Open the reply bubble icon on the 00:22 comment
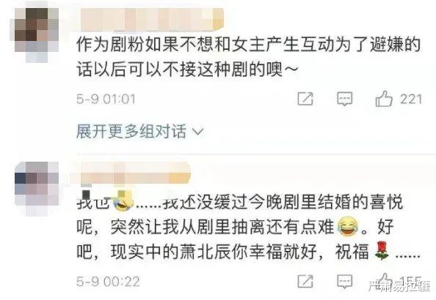 click(x=345, y=282)
